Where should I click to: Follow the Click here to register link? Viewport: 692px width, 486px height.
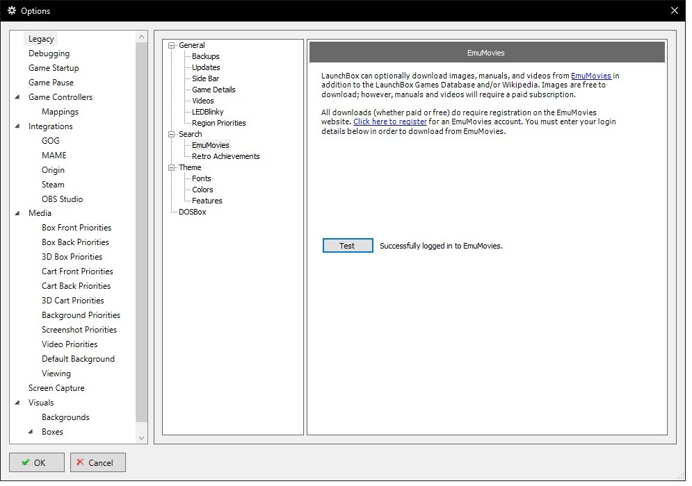389,121
